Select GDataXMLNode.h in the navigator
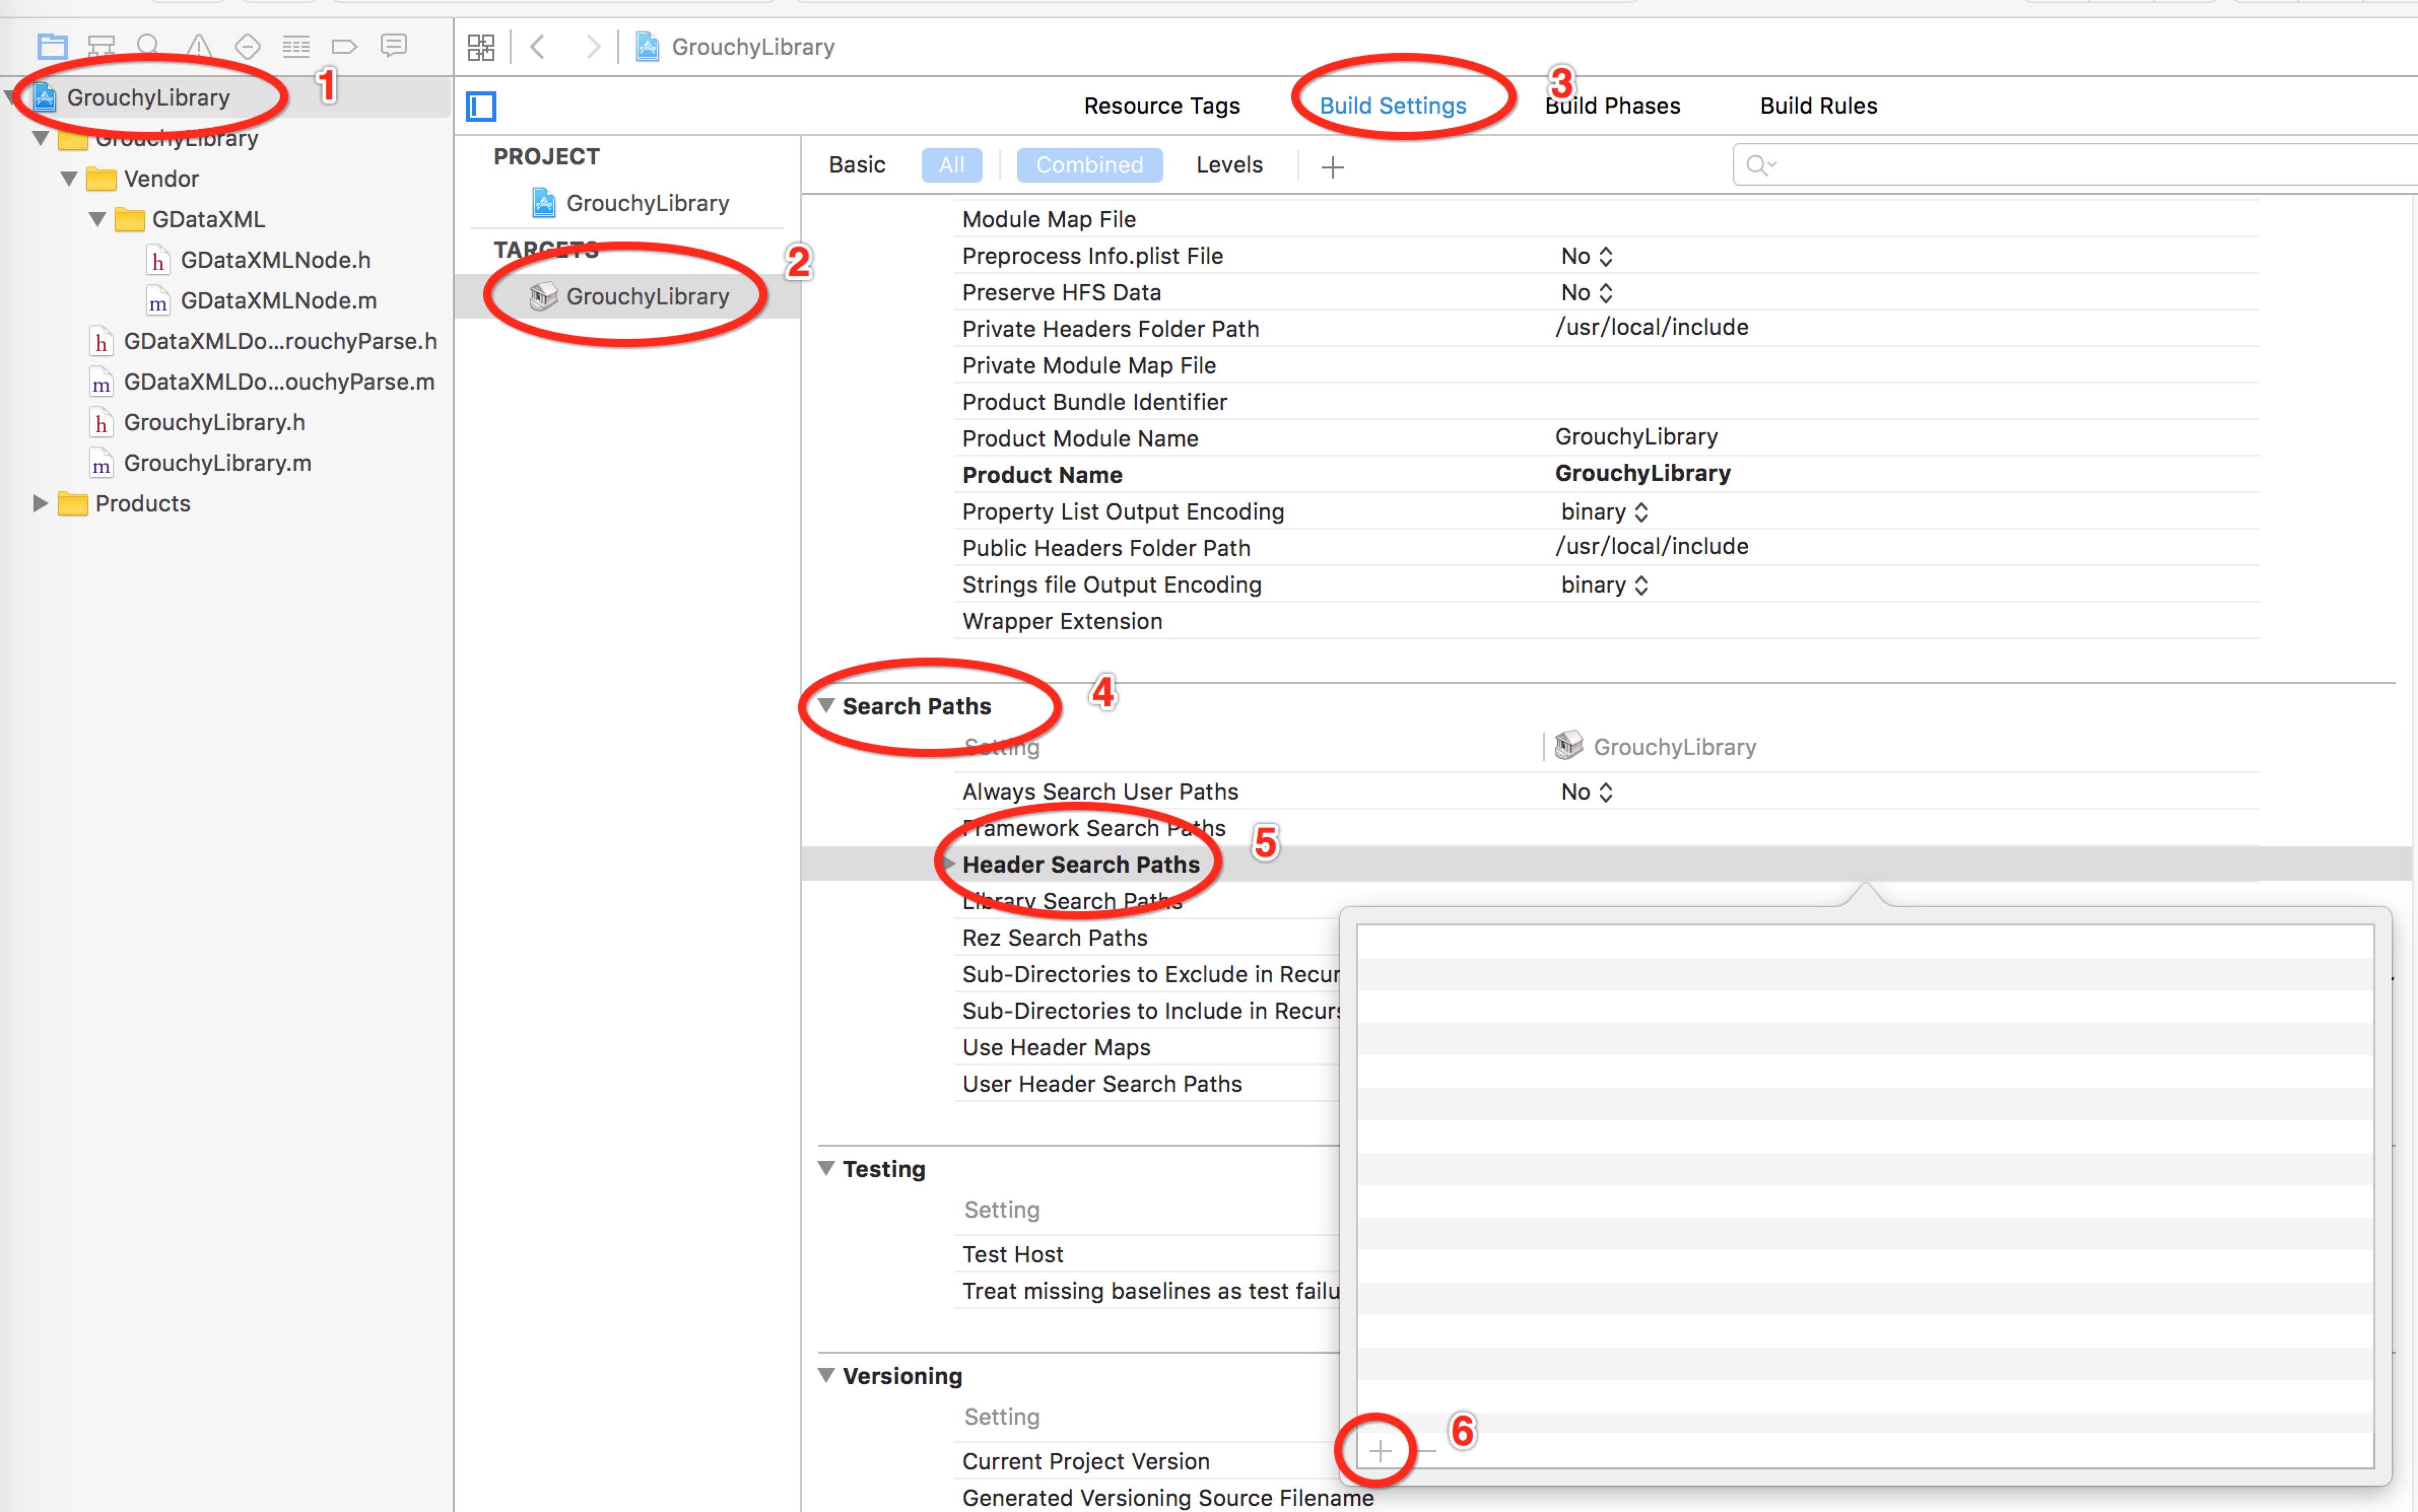The height and width of the screenshot is (1512, 2418). pos(275,260)
